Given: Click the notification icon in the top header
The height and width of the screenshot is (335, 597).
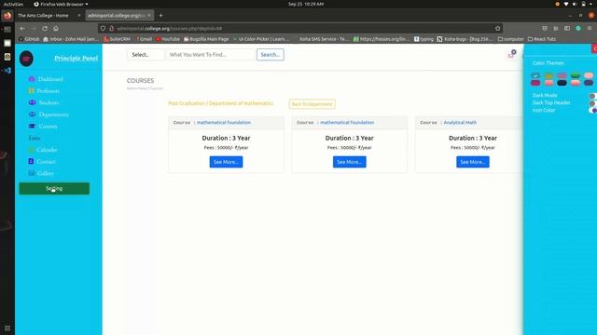Looking at the screenshot, I should pyautogui.click(x=512, y=54).
